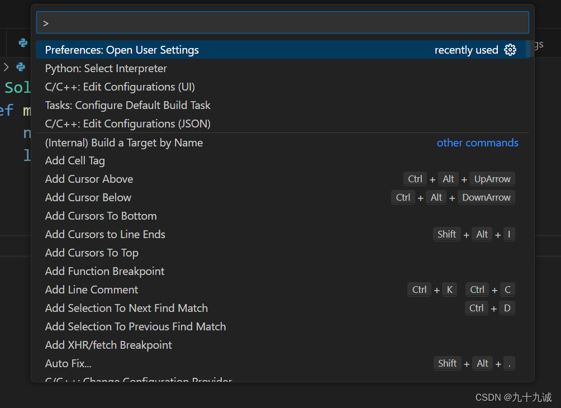561x408 pixels.
Task: Run Add Function Breakpoint command
Action: (x=282, y=271)
